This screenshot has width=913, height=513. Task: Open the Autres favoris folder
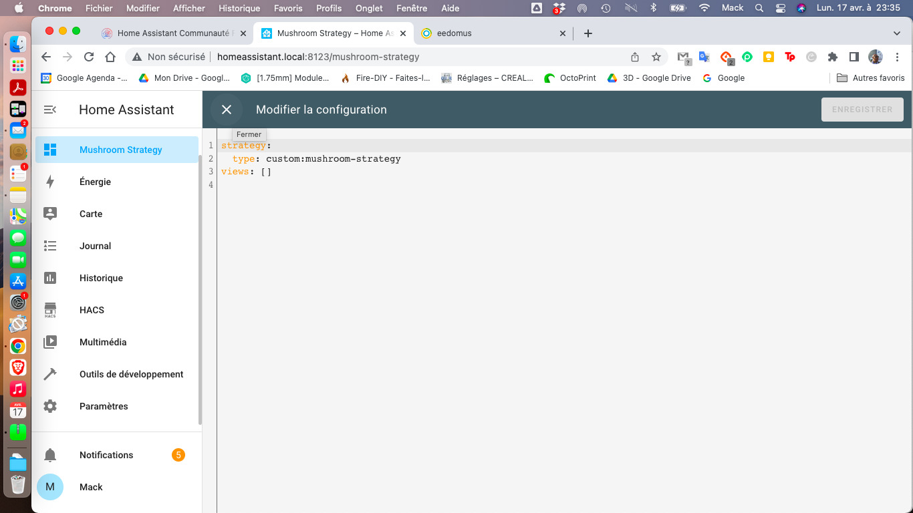pyautogui.click(x=871, y=78)
